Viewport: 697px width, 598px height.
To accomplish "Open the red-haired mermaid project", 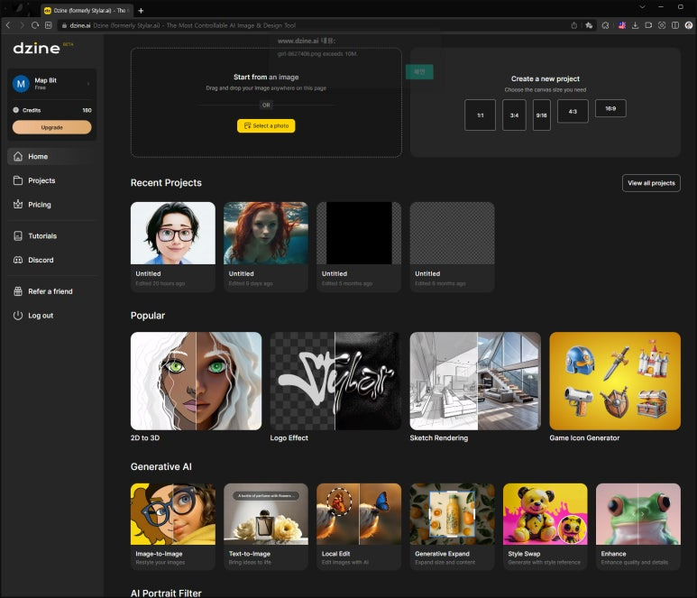I will click(x=266, y=247).
